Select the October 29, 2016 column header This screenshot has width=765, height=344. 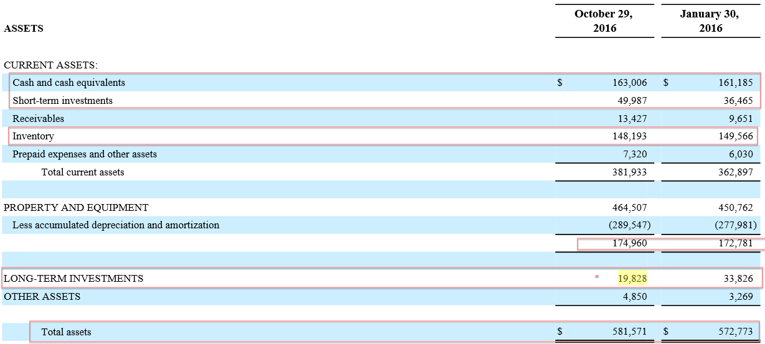[604, 21]
